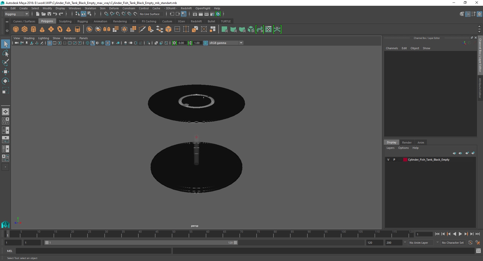Click the Redo arrow icon
This screenshot has width=483, height=261.
pos(61,14)
